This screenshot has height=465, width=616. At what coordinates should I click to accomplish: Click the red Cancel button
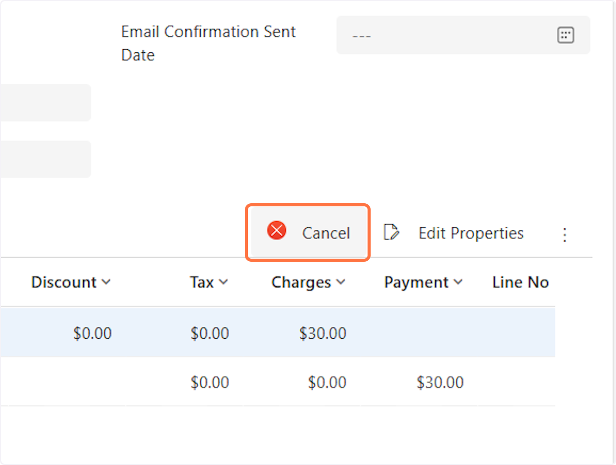coord(309,233)
